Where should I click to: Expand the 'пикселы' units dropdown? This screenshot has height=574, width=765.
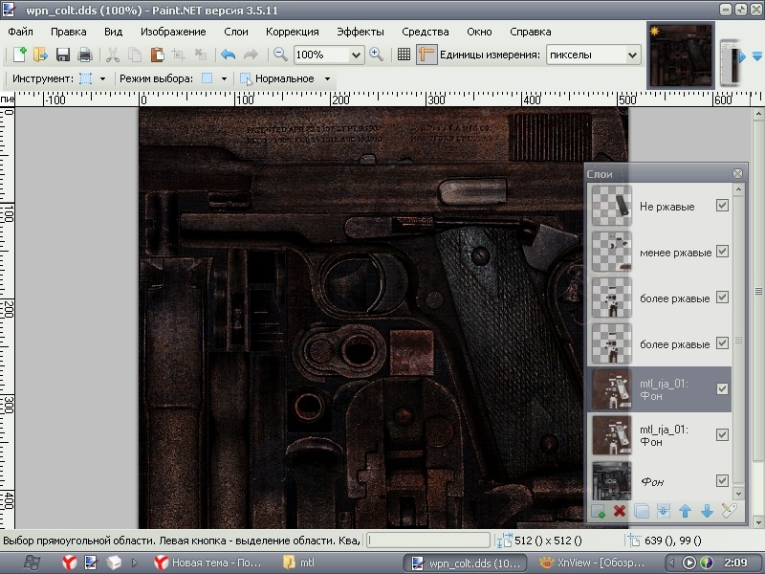click(x=631, y=55)
